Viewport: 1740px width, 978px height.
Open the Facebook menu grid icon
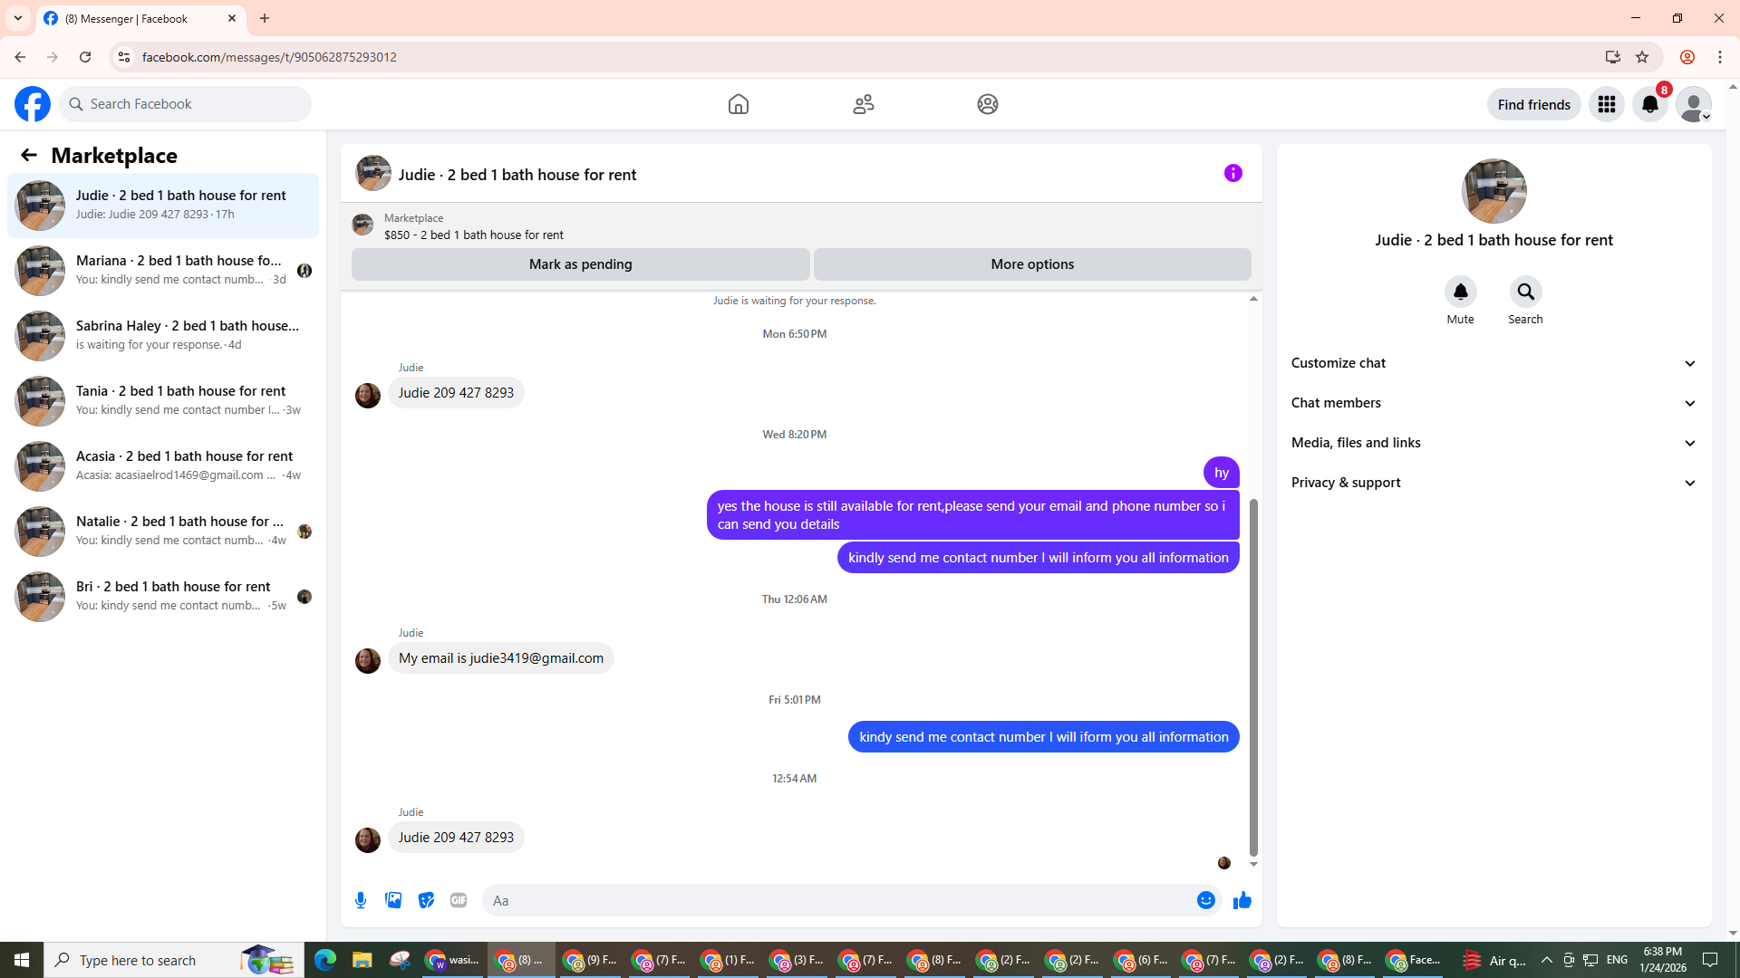point(1606,104)
